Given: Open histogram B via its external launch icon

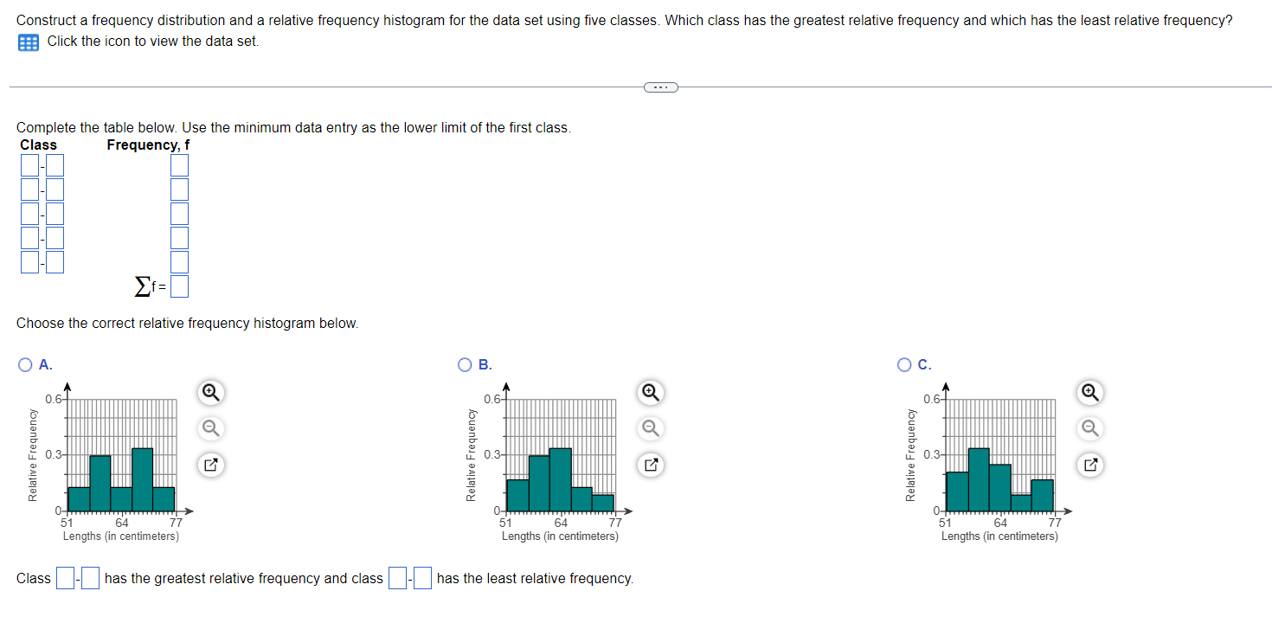Looking at the screenshot, I should tap(650, 465).
